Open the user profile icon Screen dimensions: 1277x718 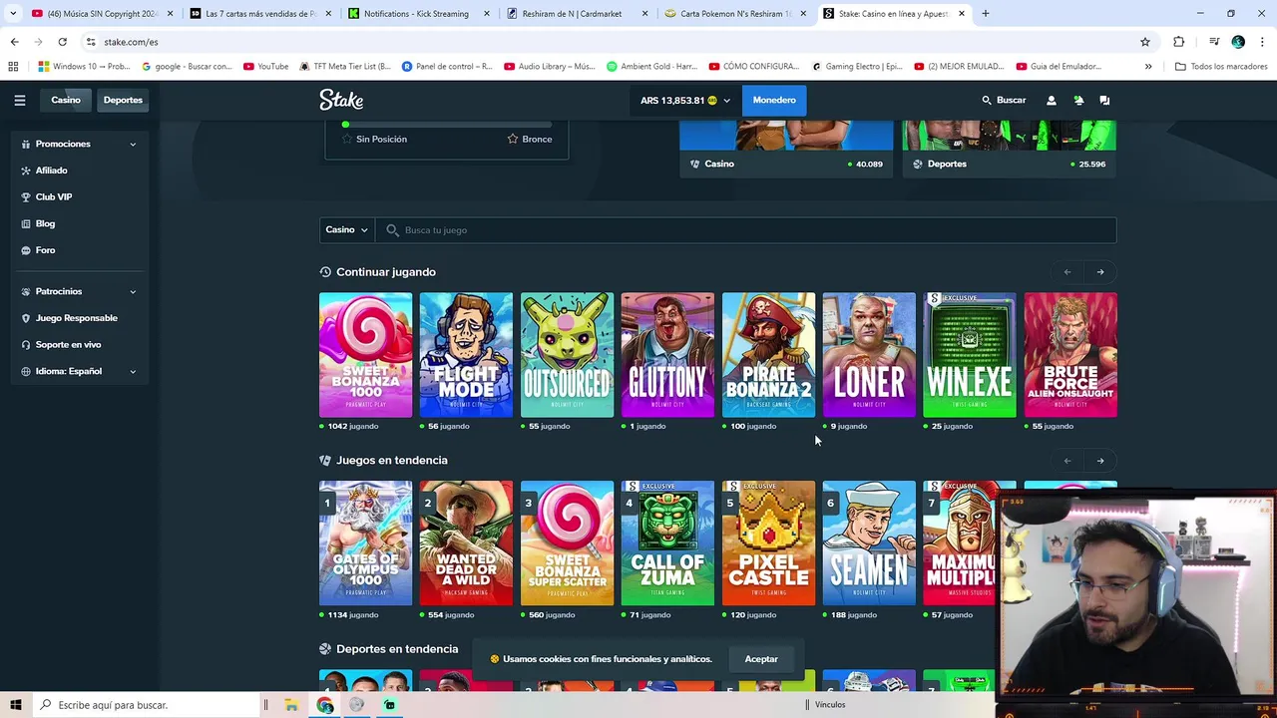[1051, 100]
